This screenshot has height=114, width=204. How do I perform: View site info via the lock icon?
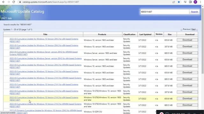tap(20, 2)
